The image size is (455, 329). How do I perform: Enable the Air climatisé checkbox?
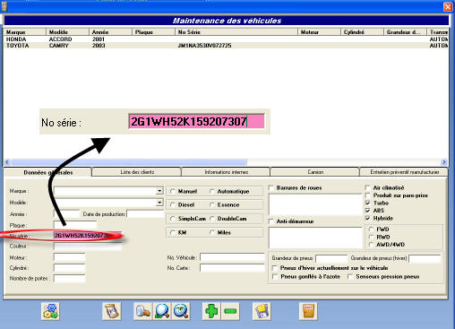[368, 187]
